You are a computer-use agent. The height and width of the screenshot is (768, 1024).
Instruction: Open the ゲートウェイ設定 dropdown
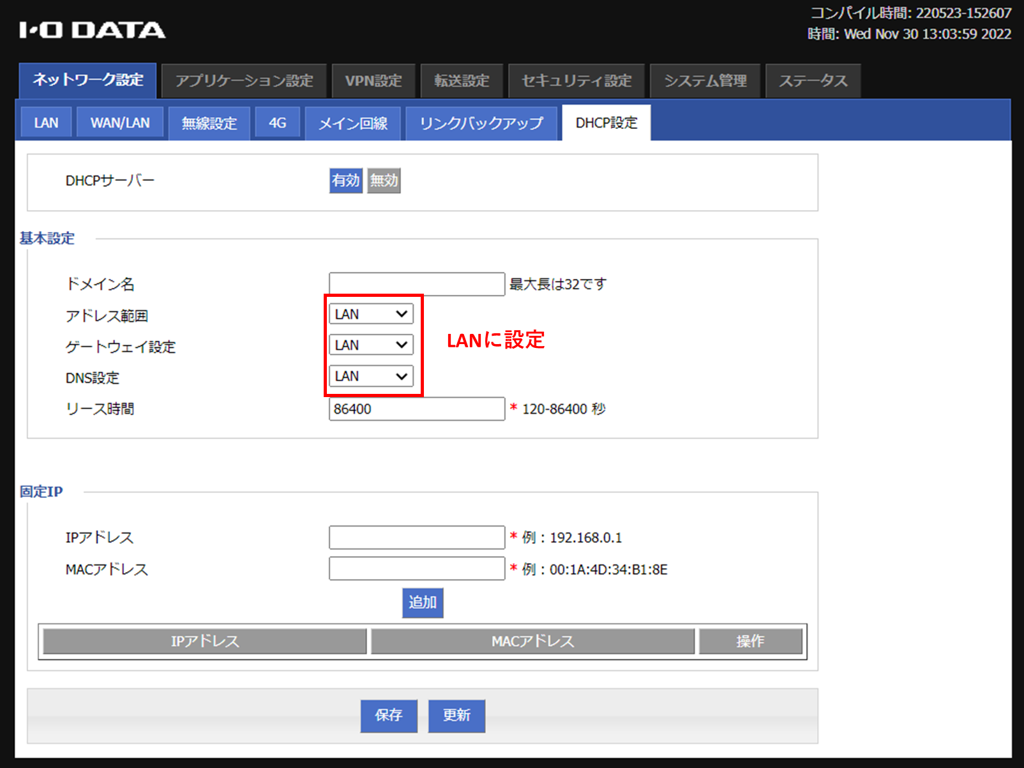pos(370,345)
